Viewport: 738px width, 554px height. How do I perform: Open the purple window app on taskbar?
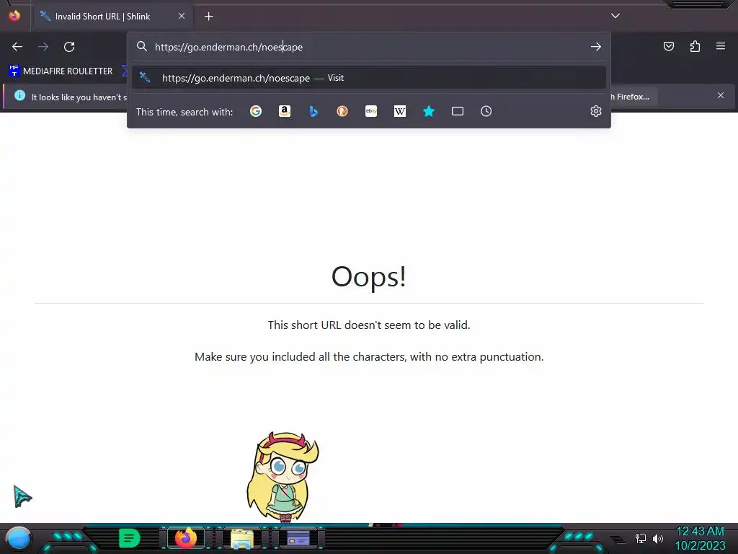tap(298, 538)
